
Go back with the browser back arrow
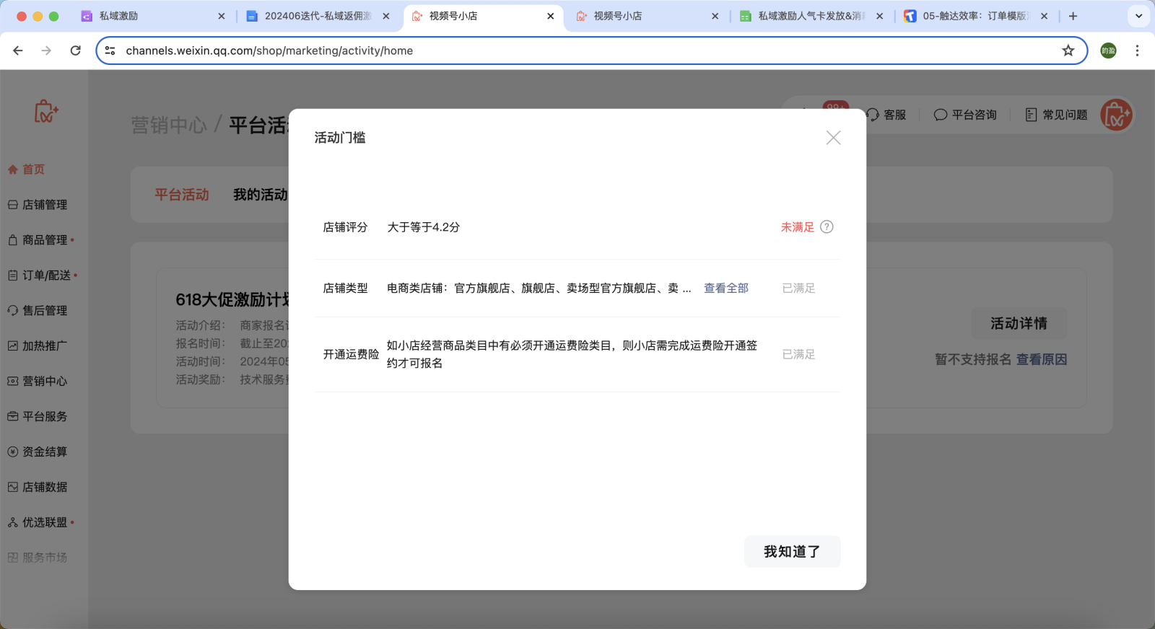(18, 50)
